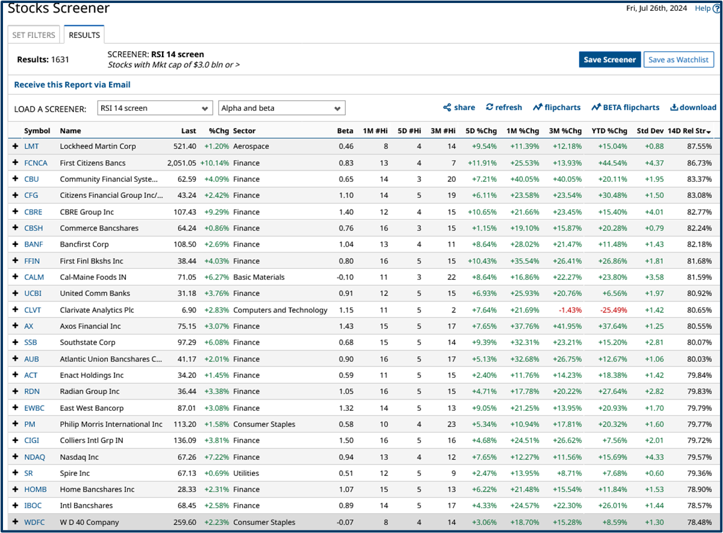Expand the row for CALM with its plus icon
This screenshot has width=723, height=533.
[x=14, y=277]
